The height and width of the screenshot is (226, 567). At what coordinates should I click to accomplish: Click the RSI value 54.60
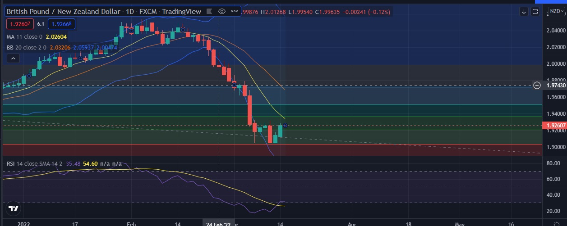pyautogui.click(x=91, y=163)
